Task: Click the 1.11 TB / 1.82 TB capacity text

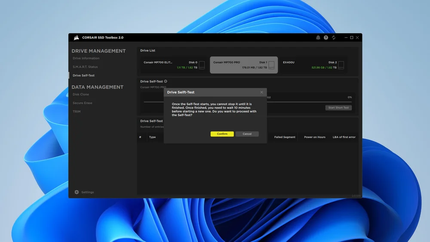Action: 187,68
